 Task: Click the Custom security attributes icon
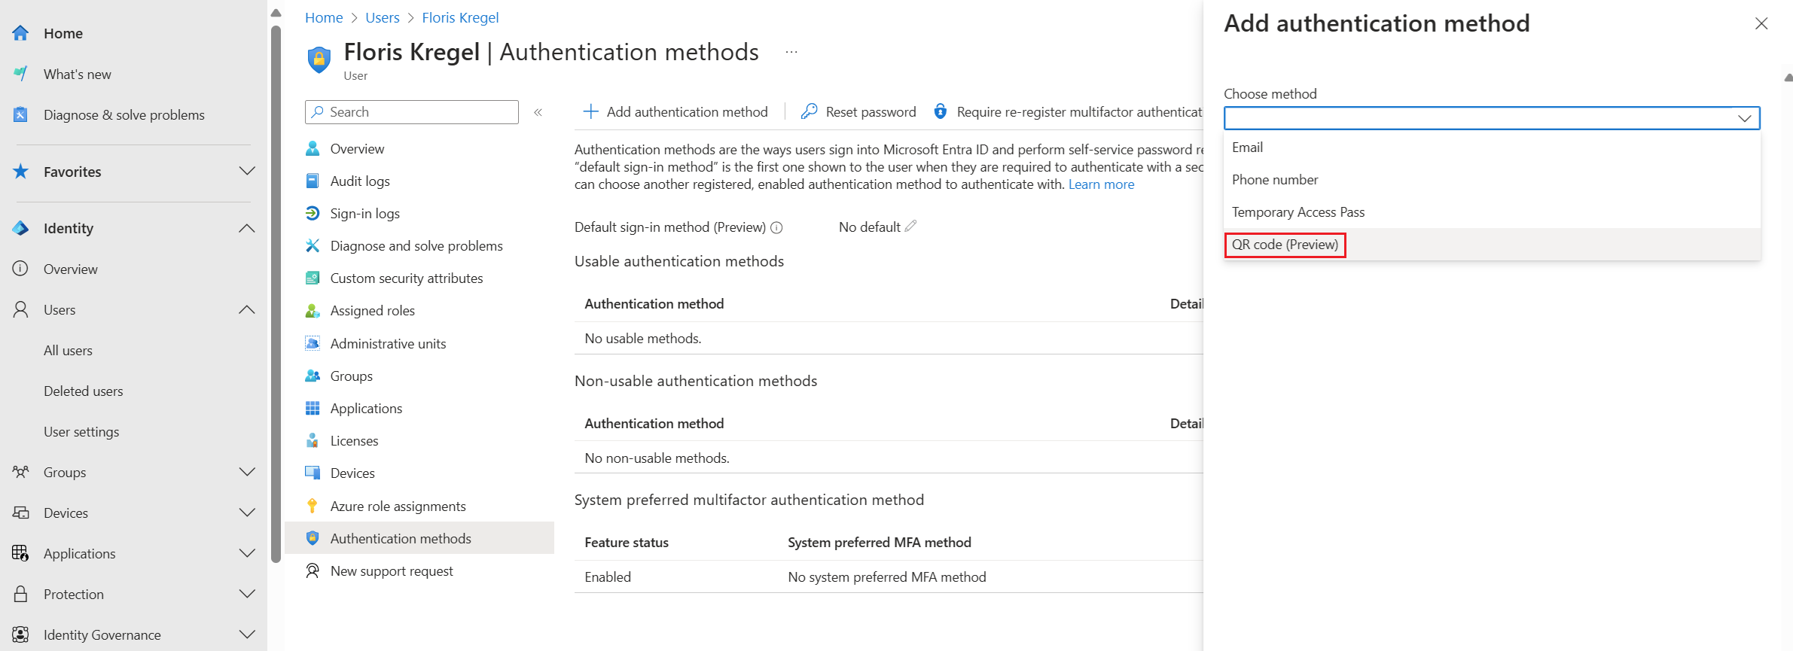click(x=313, y=278)
